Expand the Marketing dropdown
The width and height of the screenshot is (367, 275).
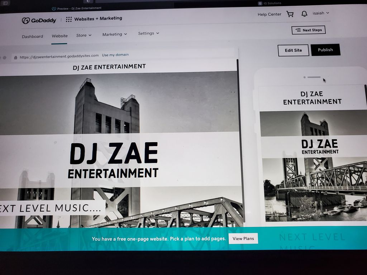point(115,34)
